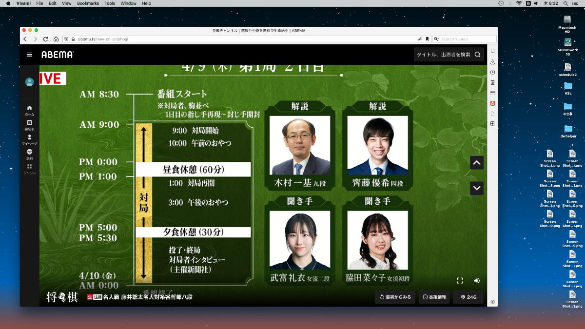Open 番組情報 program info

pyautogui.click(x=434, y=297)
